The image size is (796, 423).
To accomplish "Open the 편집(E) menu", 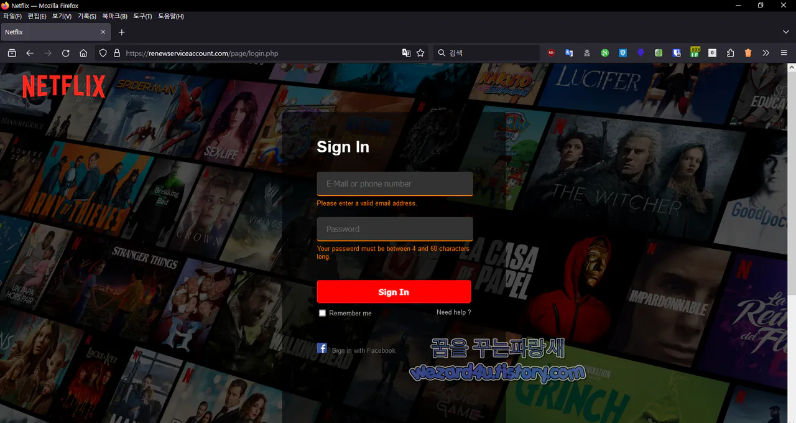I will click(x=37, y=16).
